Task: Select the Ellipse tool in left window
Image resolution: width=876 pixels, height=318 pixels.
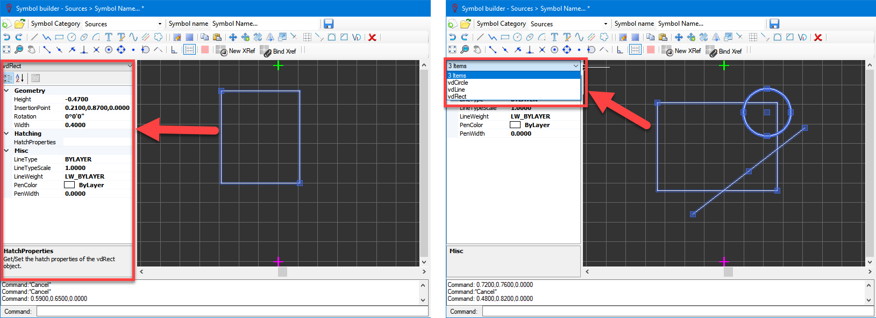Action: [x=84, y=37]
